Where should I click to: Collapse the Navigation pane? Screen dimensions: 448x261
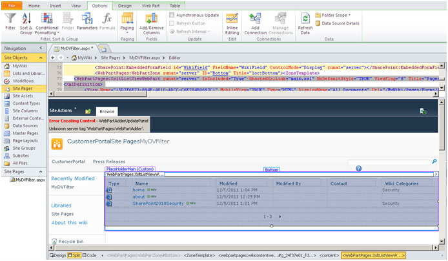pos(41,48)
